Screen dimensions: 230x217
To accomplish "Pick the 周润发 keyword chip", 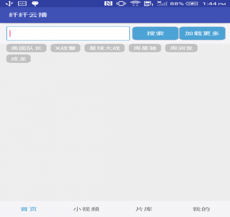I will (181, 48).
